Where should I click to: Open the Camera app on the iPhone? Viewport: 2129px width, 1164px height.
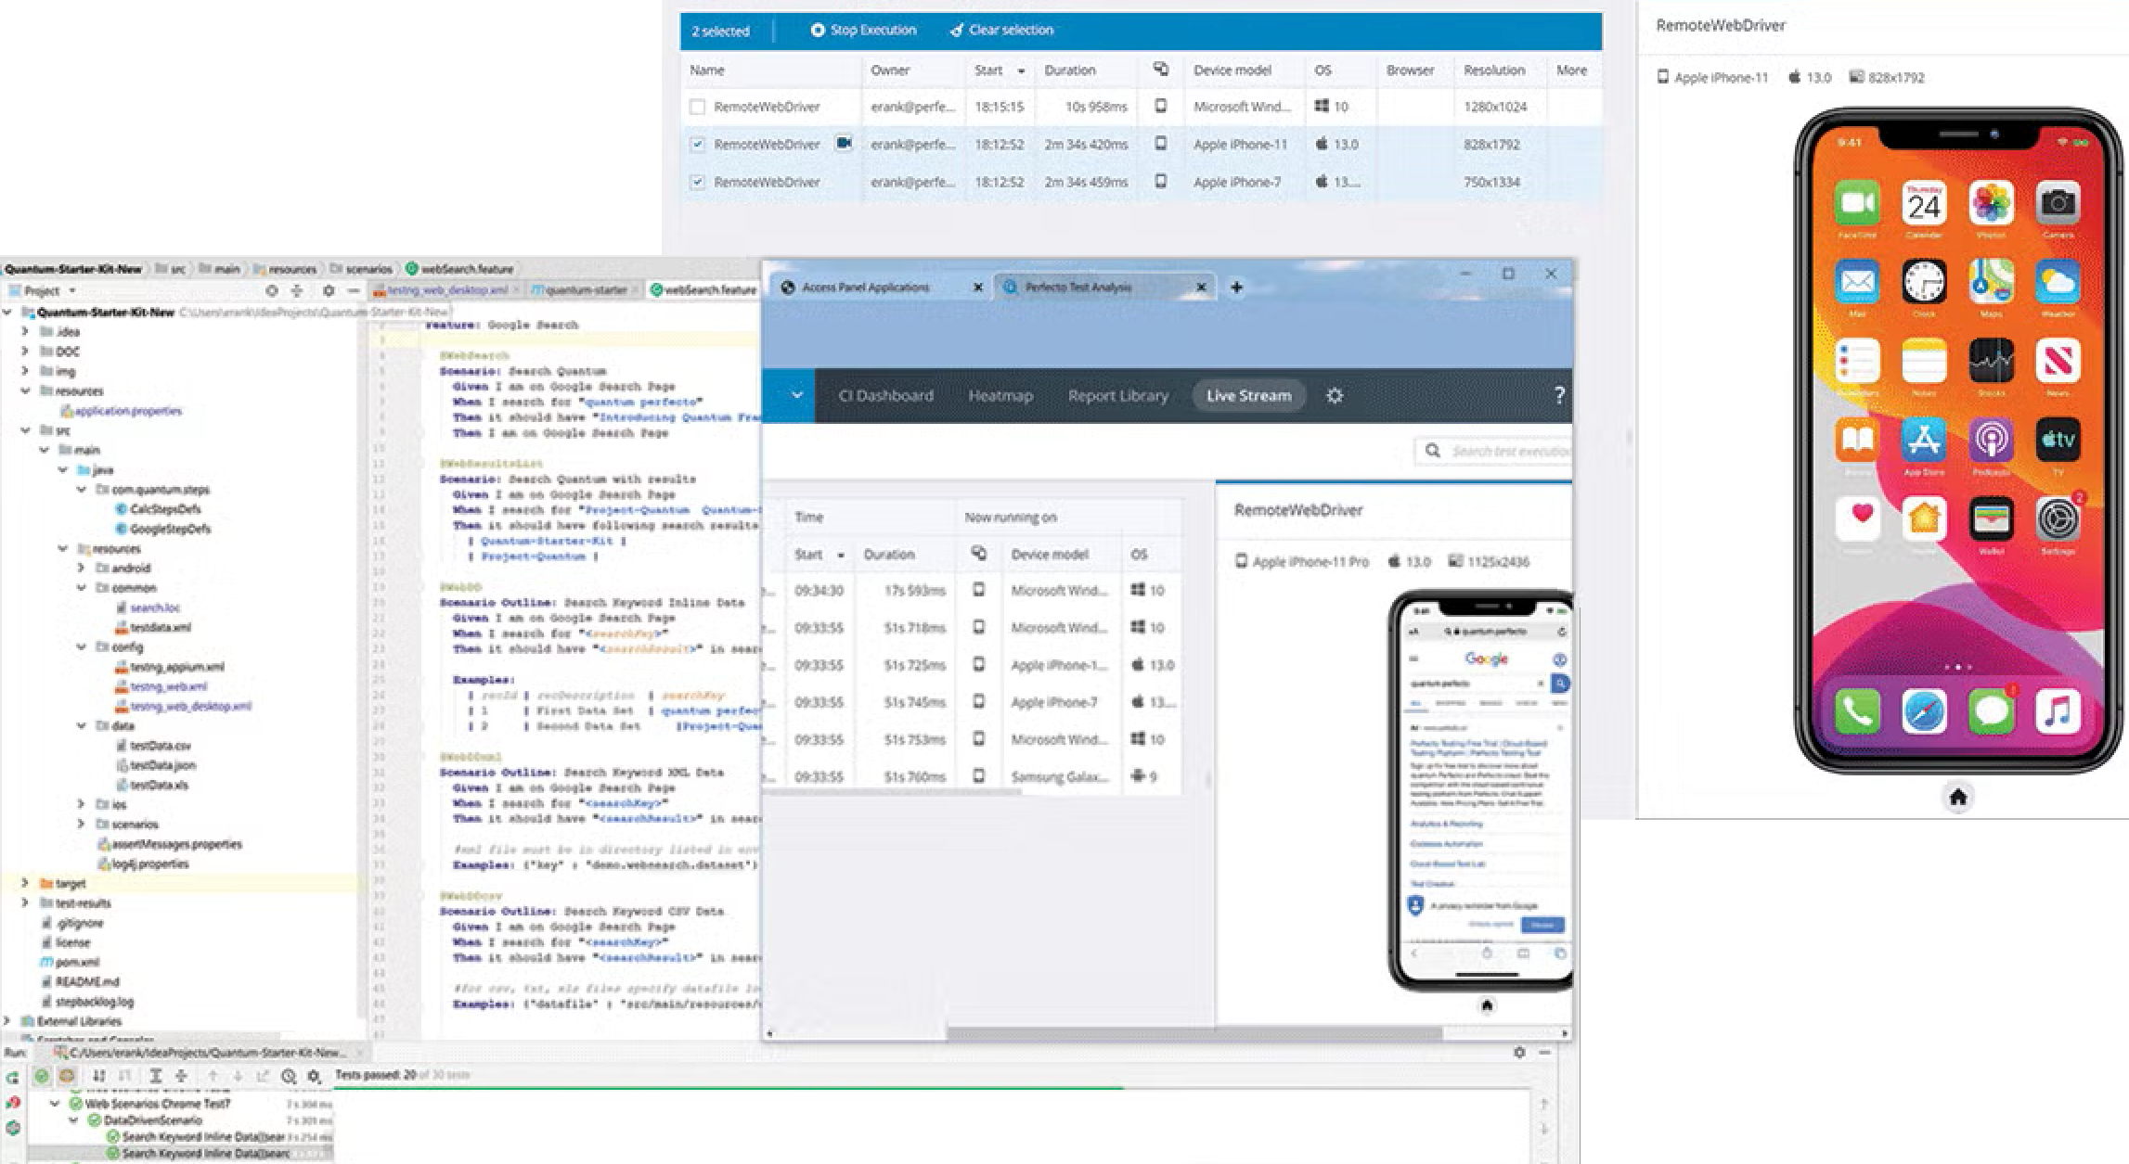[2058, 203]
